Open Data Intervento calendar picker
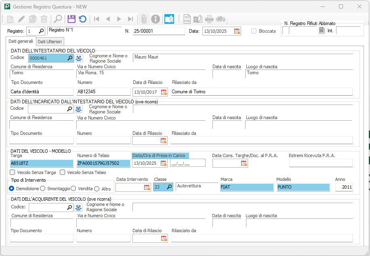This screenshot has height=256, width=370. coord(147,187)
